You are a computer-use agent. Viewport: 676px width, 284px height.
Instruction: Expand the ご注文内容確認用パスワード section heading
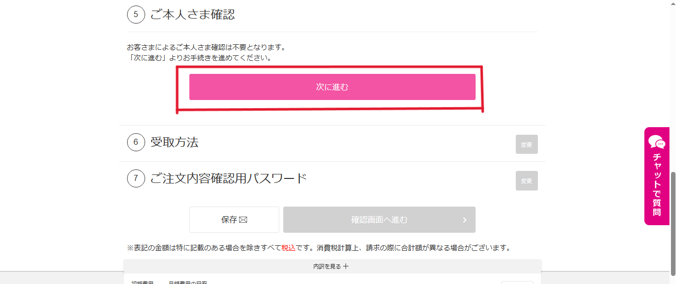coord(229,178)
